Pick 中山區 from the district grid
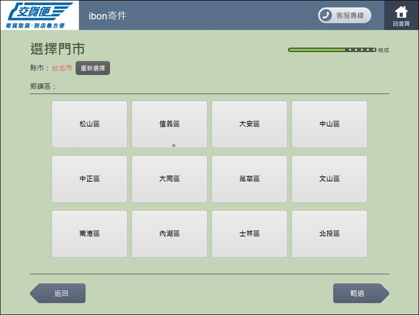The width and height of the screenshot is (419, 315). [x=329, y=124]
